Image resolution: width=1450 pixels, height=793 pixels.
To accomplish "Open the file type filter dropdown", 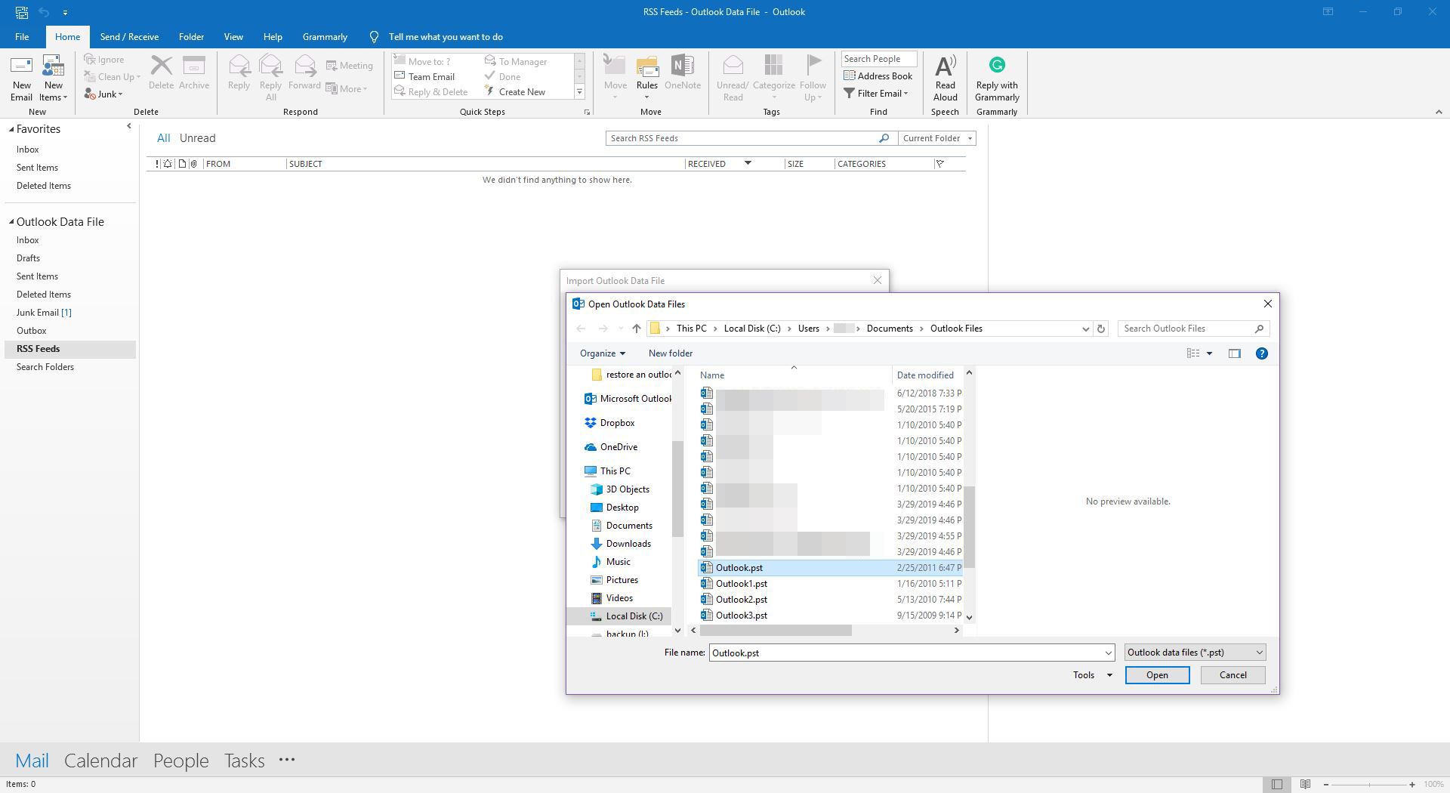I will coord(1194,653).
